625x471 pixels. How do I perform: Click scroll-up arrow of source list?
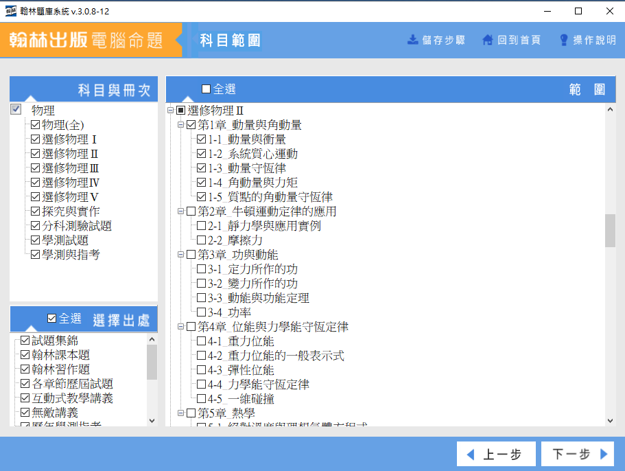coord(152,339)
